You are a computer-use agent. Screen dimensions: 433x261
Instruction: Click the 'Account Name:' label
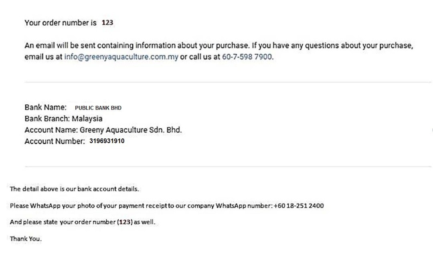51,130
